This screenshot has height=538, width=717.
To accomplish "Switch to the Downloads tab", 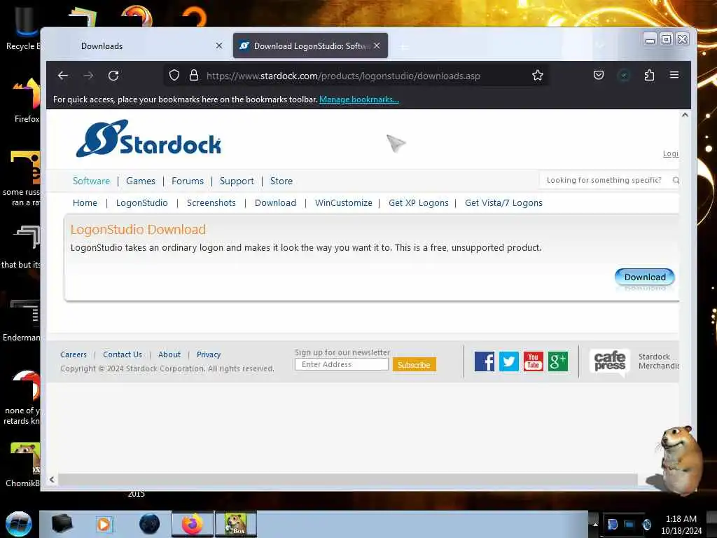I will pos(137,46).
